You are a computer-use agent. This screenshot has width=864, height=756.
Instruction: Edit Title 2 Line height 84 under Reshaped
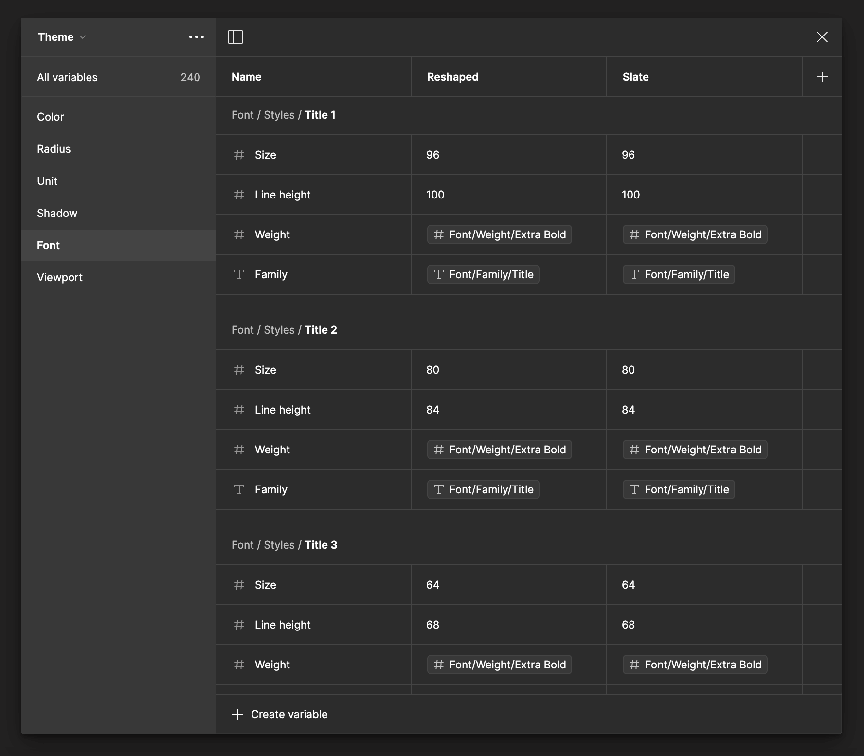[509, 410]
